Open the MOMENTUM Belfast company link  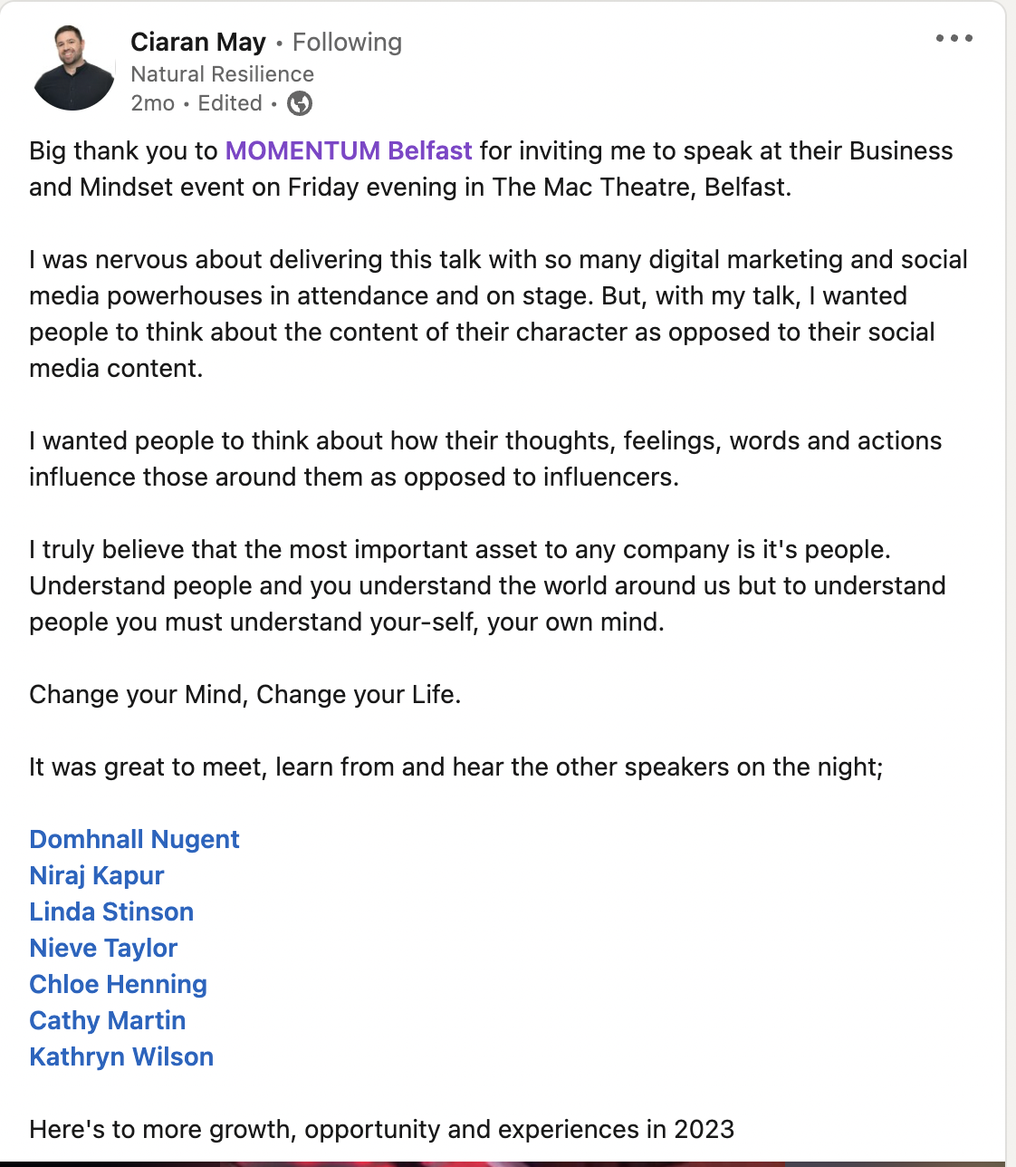349,150
